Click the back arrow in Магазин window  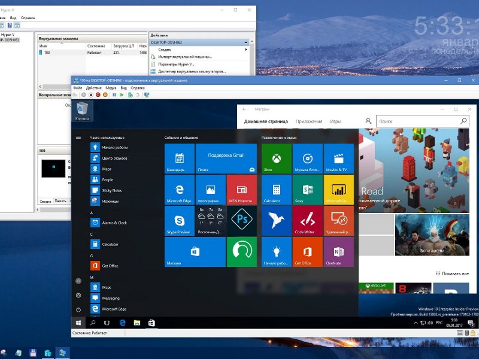coord(244,109)
